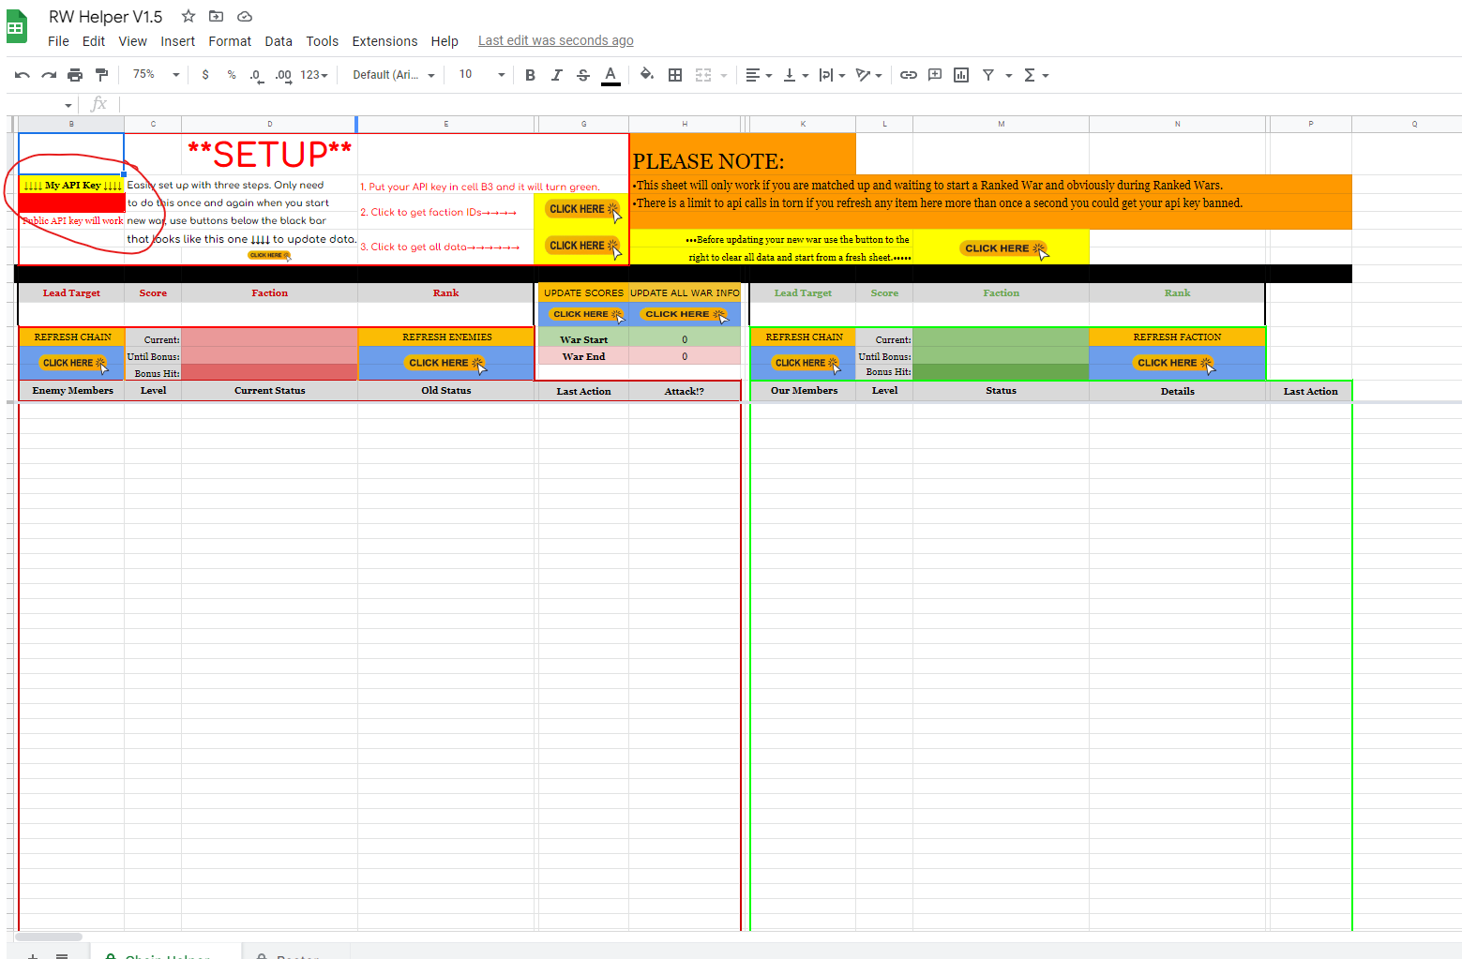
Task: Select the Paint format tool
Action: (101, 75)
